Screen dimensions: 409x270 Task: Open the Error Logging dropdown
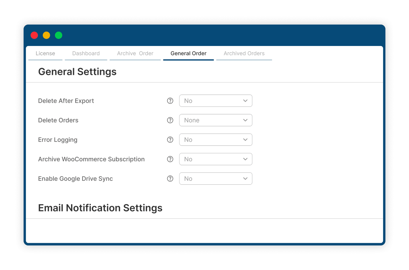(x=216, y=140)
